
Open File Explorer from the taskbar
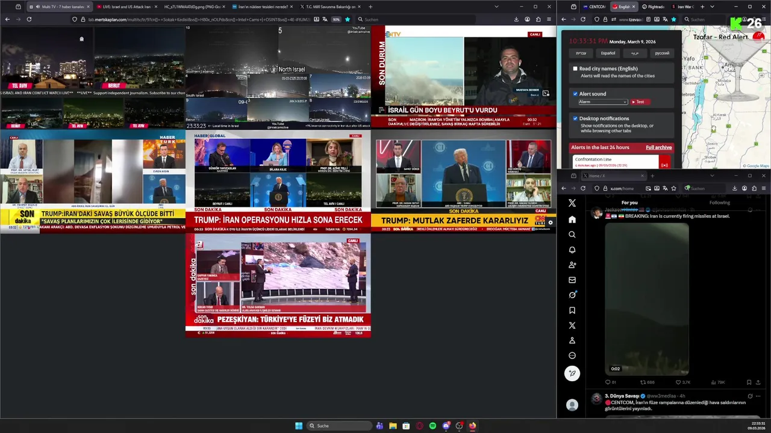pos(393,426)
